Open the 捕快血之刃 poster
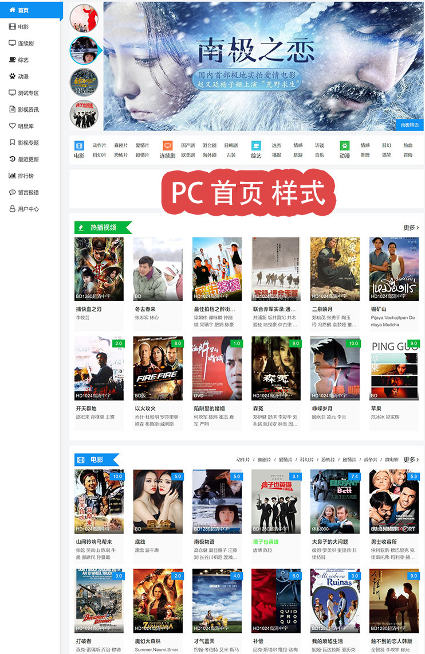Image resolution: width=425 pixels, height=654 pixels. [x=99, y=269]
